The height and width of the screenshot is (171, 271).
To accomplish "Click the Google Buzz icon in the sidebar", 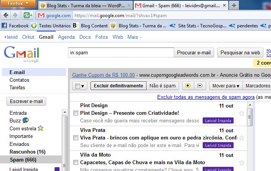I will [26, 120].
